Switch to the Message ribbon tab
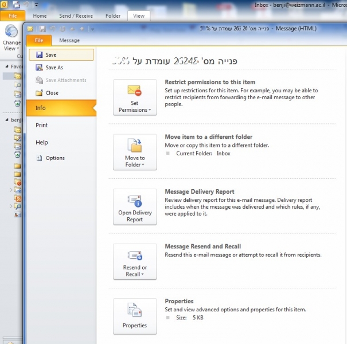This screenshot has width=347, height=344. pos(69,41)
